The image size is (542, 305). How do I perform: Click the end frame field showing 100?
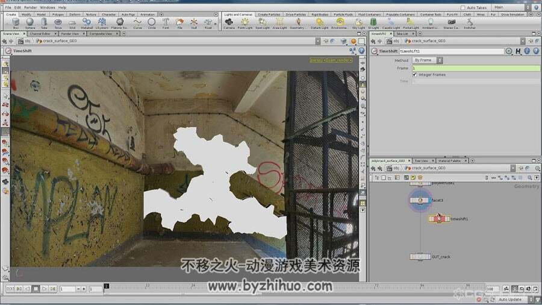point(492,289)
